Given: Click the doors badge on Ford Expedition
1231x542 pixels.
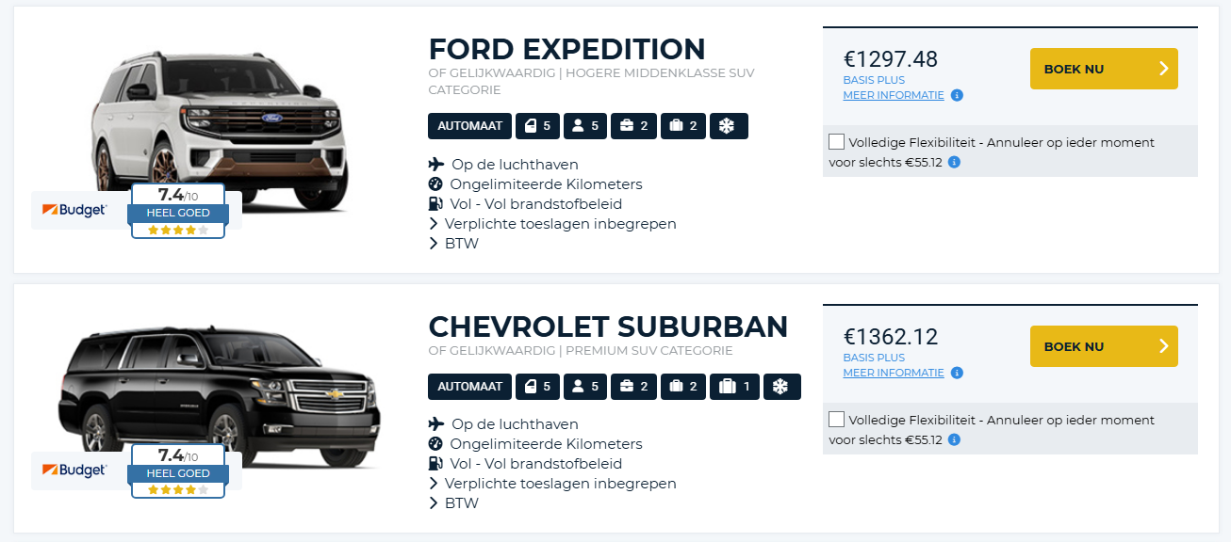Looking at the screenshot, I should pos(537,126).
